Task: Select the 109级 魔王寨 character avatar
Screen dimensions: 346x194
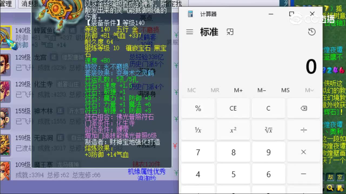Action: pos(5,171)
